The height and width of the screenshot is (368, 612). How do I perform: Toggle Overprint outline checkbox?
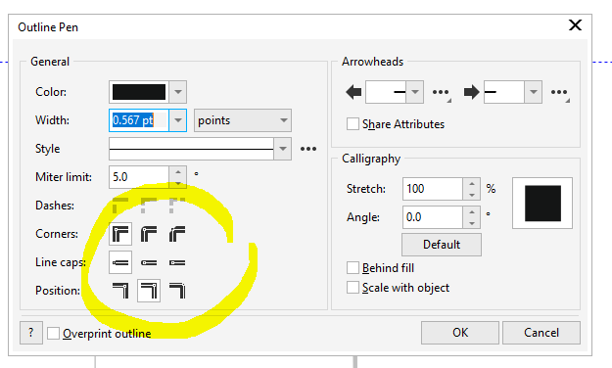pos(53,334)
